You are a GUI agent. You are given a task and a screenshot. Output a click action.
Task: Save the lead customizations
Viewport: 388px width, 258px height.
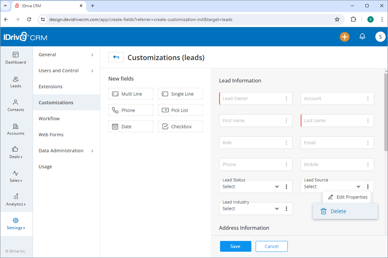[x=235, y=246]
